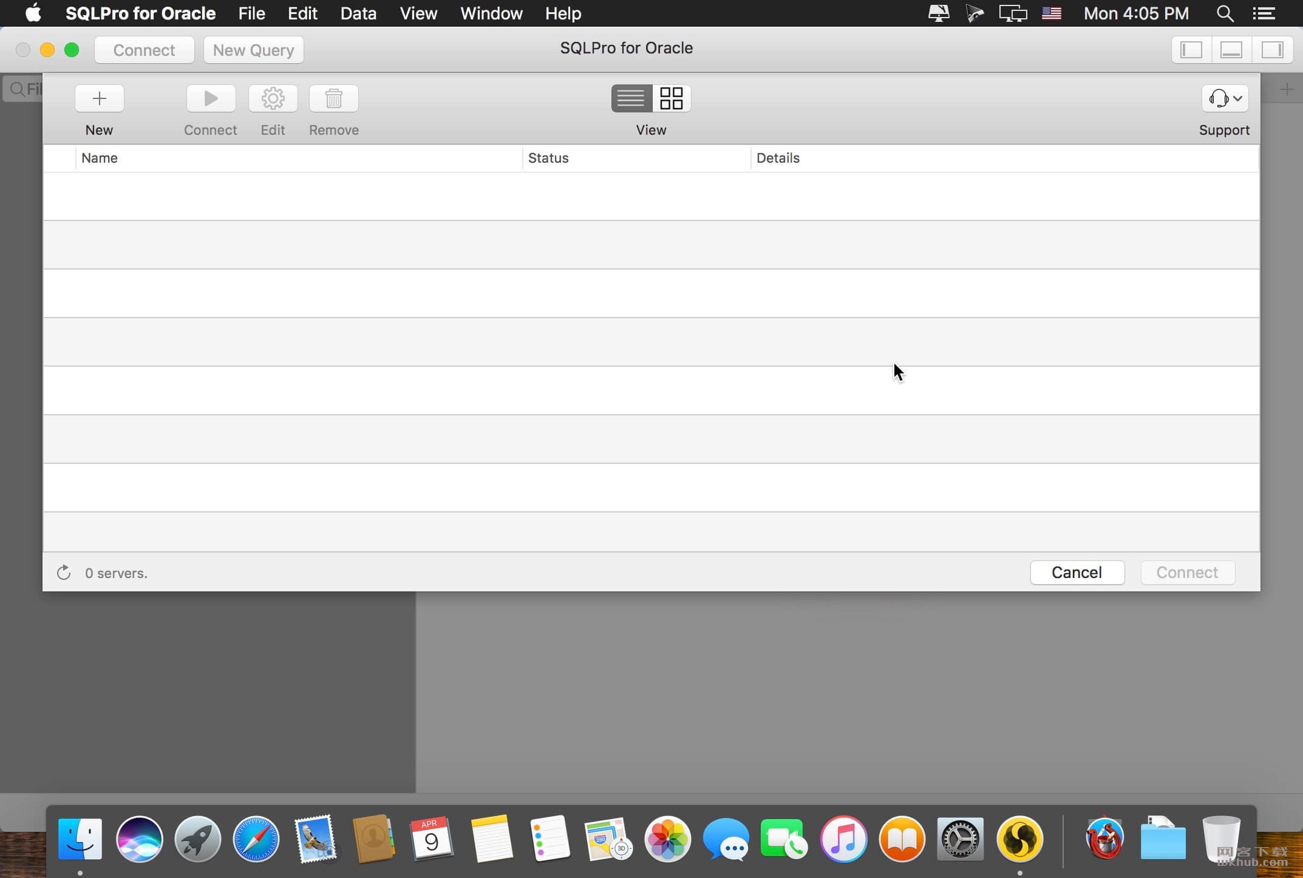Image resolution: width=1303 pixels, height=878 pixels.
Task: Open Spotlight search in the menu bar
Action: (x=1225, y=13)
